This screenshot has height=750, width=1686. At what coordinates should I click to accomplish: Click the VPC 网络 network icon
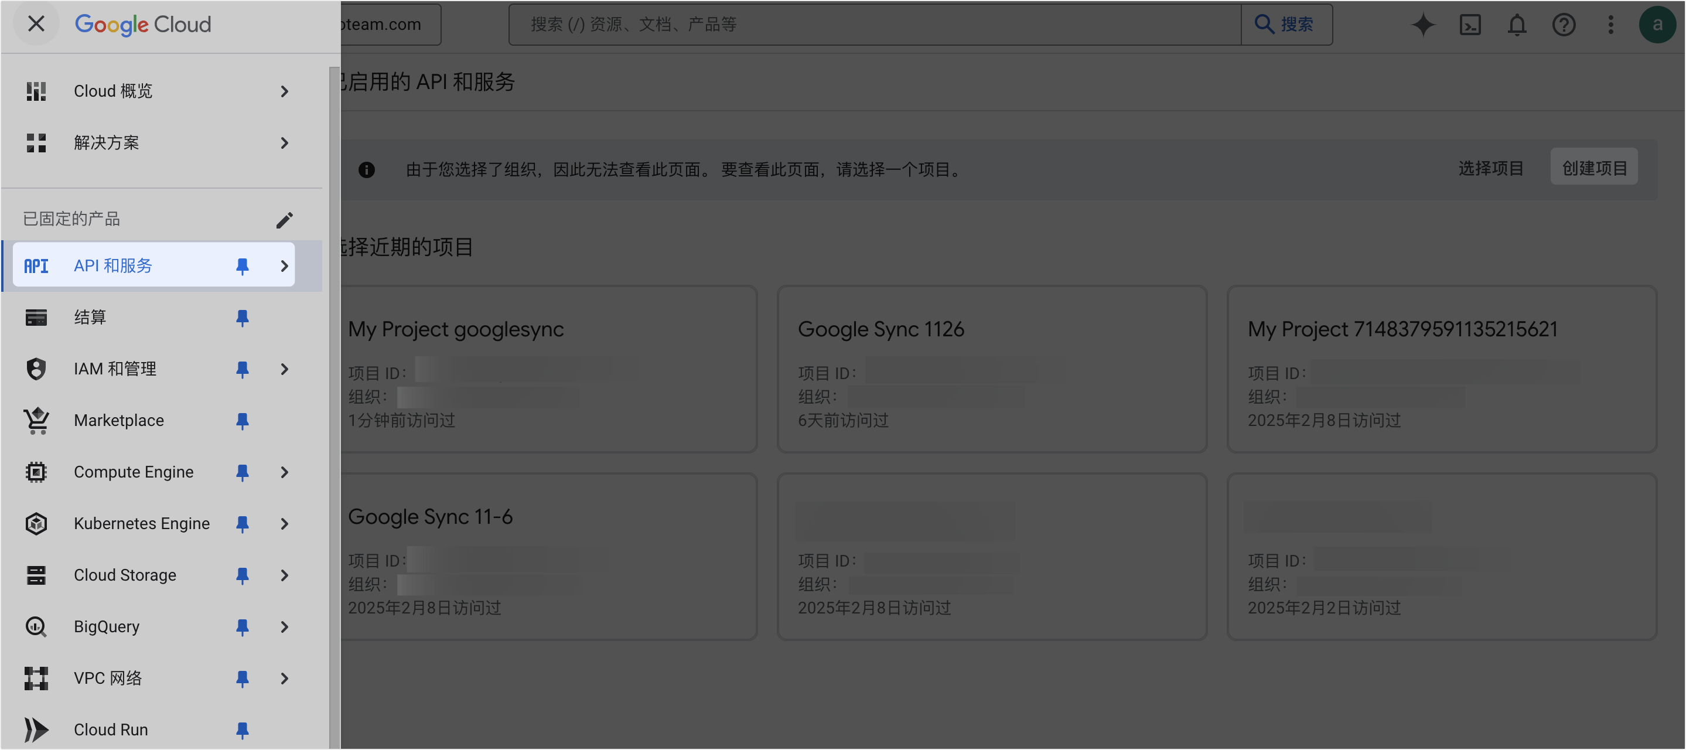[x=36, y=679]
